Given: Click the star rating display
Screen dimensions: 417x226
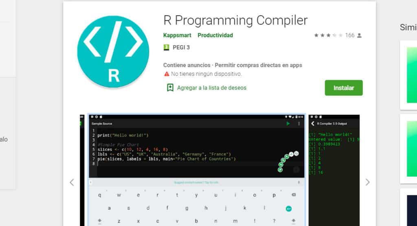Looking at the screenshot, I should click(x=328, y=35).
